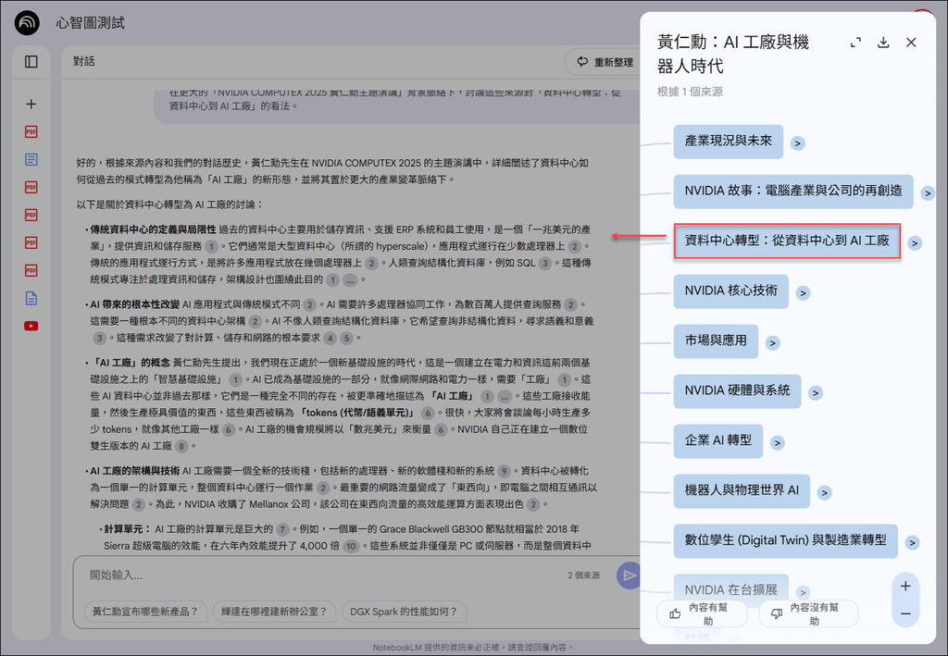Select the 機器人與物理世界 AI node

pyautogui.click(x=742, y=491)
